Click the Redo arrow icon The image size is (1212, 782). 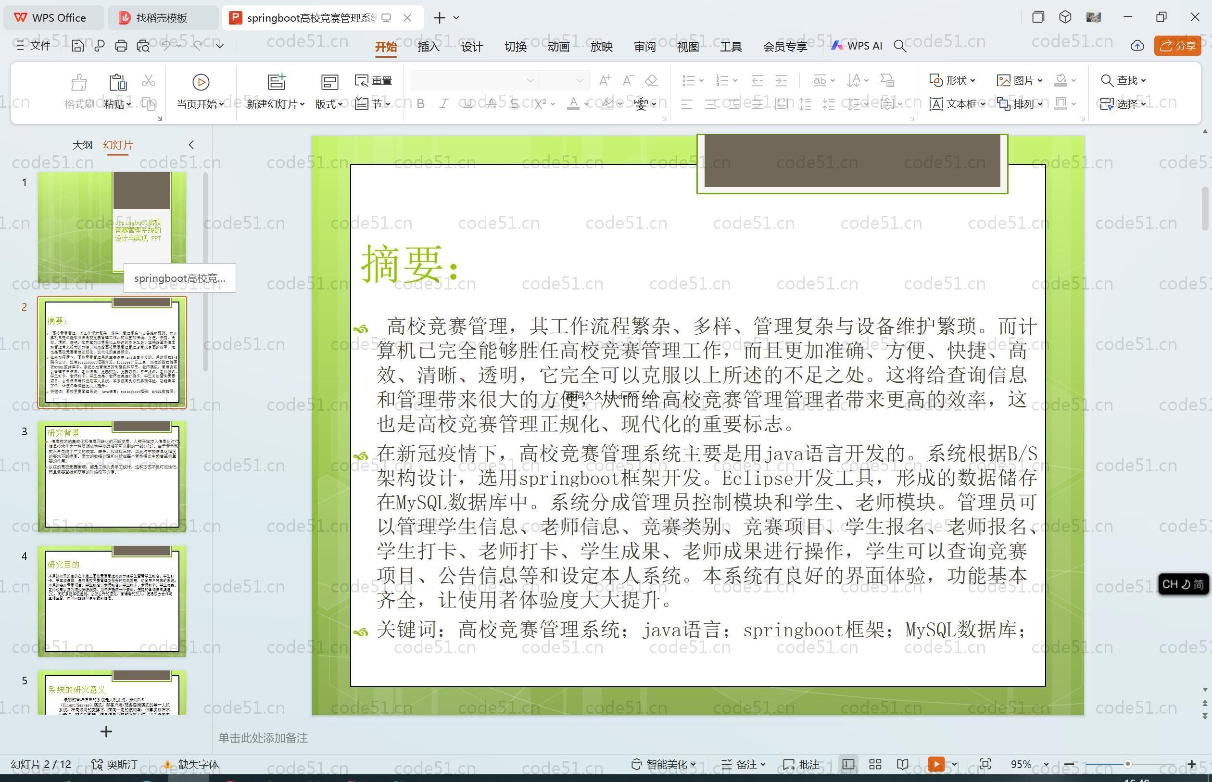(x=199, y=46)
